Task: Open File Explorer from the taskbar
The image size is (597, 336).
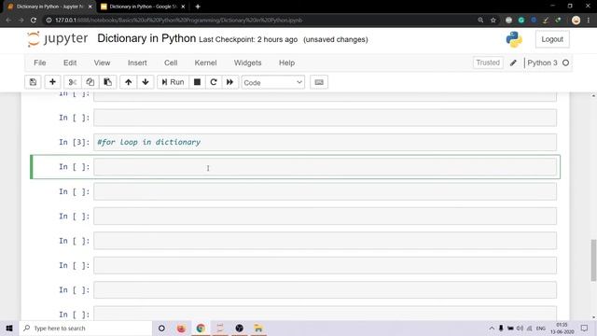Action: pyautogui.click(x=258, y=328)
